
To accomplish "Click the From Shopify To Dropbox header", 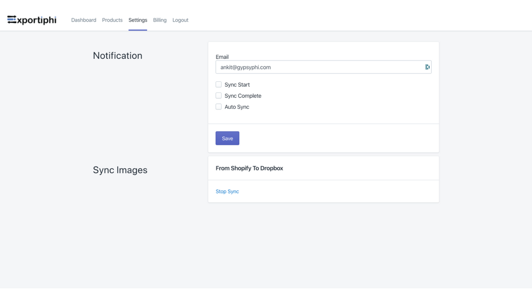I will (249, 168).
